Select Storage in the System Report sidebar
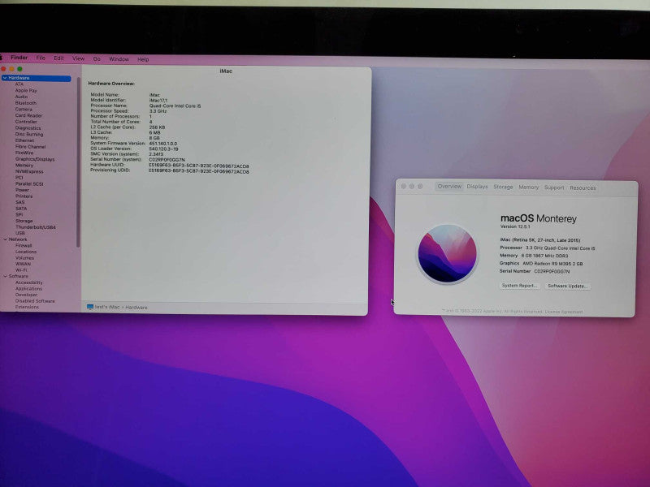 (x=24, y=221)
